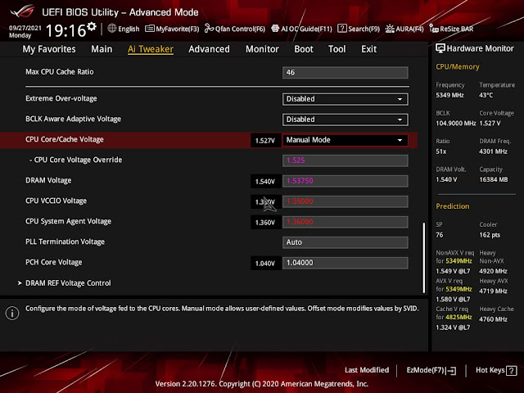Open the settings gear next to the clock
The image size is (524, 393).
tap(92, 26)
